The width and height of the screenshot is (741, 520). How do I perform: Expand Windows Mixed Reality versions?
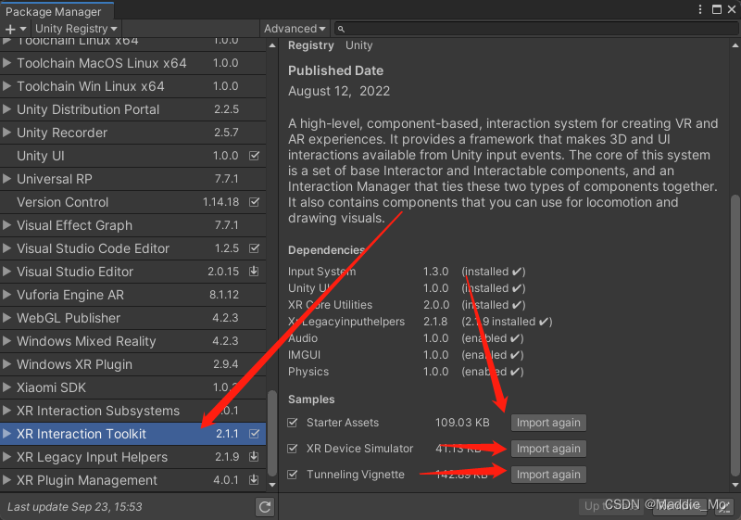(x=6, y=340)
